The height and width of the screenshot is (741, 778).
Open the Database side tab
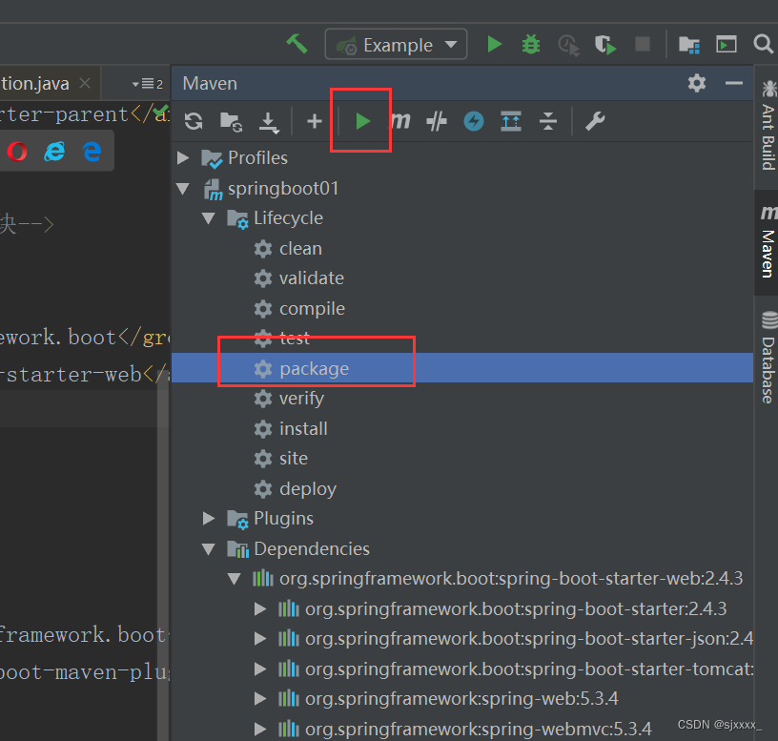768,358
